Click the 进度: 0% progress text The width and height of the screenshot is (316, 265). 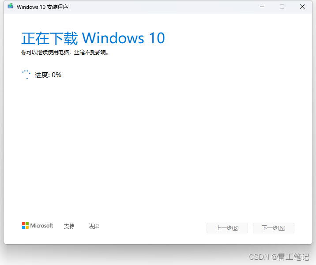click(x=48, y=75)
